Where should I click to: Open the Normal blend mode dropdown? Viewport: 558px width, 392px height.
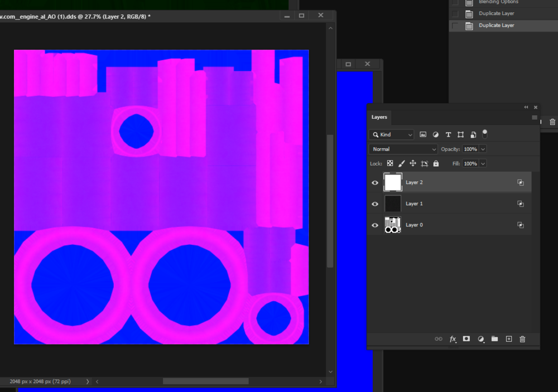point(403,149)
